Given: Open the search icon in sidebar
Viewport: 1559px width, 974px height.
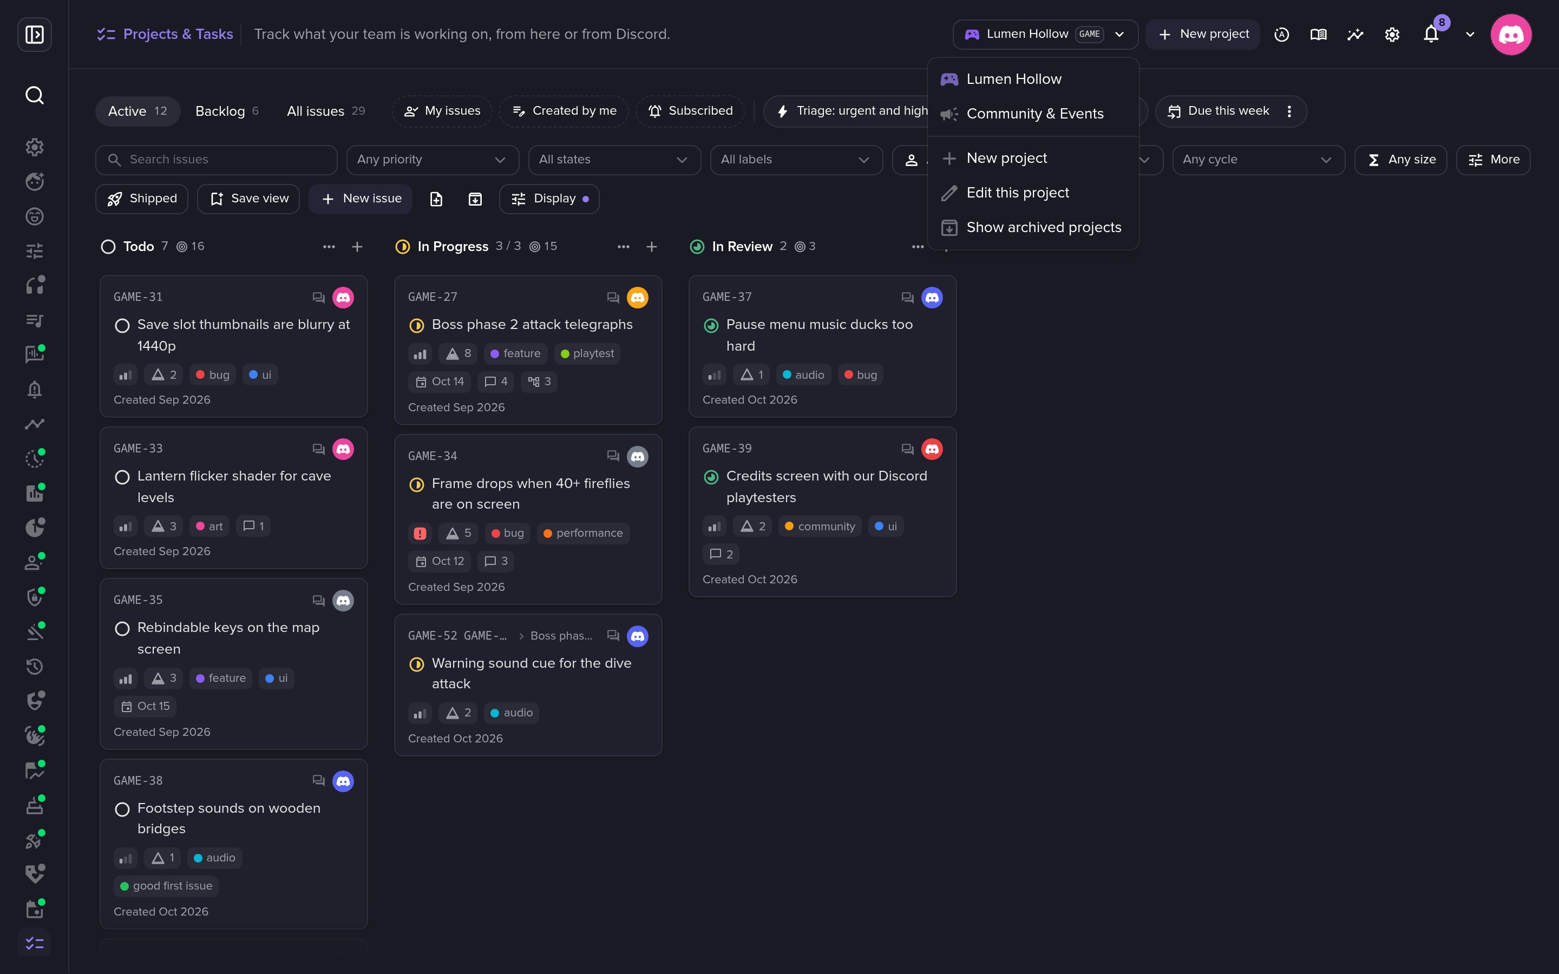Looking at the screenshot, I should pos(34,95).
